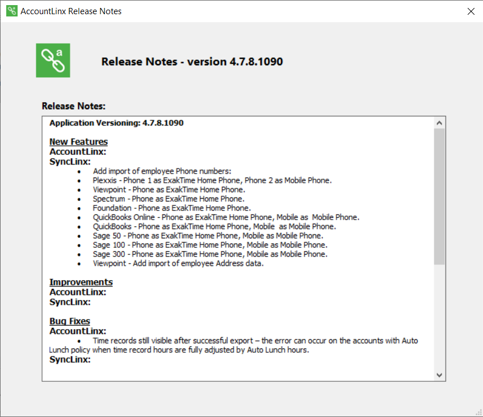Image resolution: width=483 pixels, height=417 pixels.
Task: Click the Foundation phone import bullet line
Action: (172, 208)
